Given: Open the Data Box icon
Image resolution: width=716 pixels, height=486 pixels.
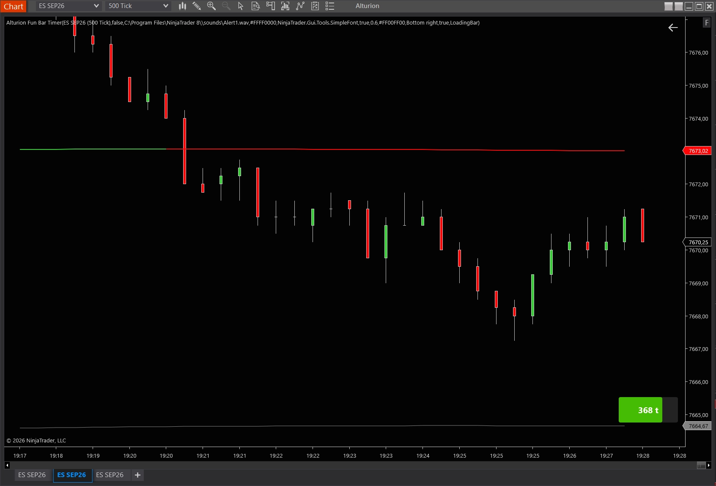Looking at the screenshot, I should (255, 6).
